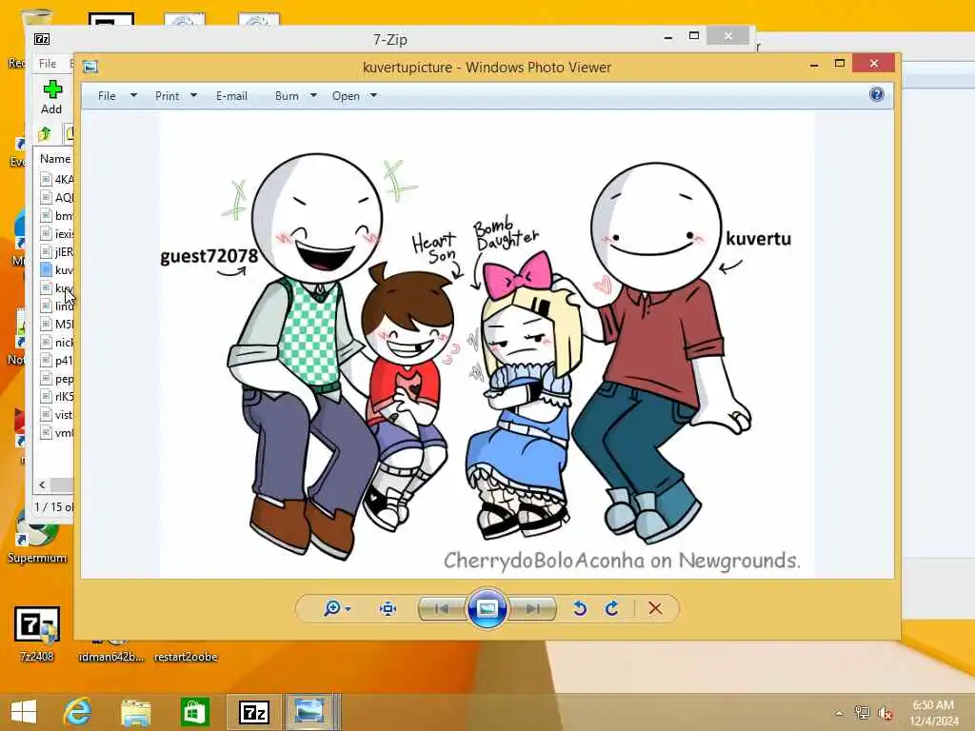Select the bm file row in 7-Zip
The height and width of the screenshot is (731, 975).
[56, 216]
